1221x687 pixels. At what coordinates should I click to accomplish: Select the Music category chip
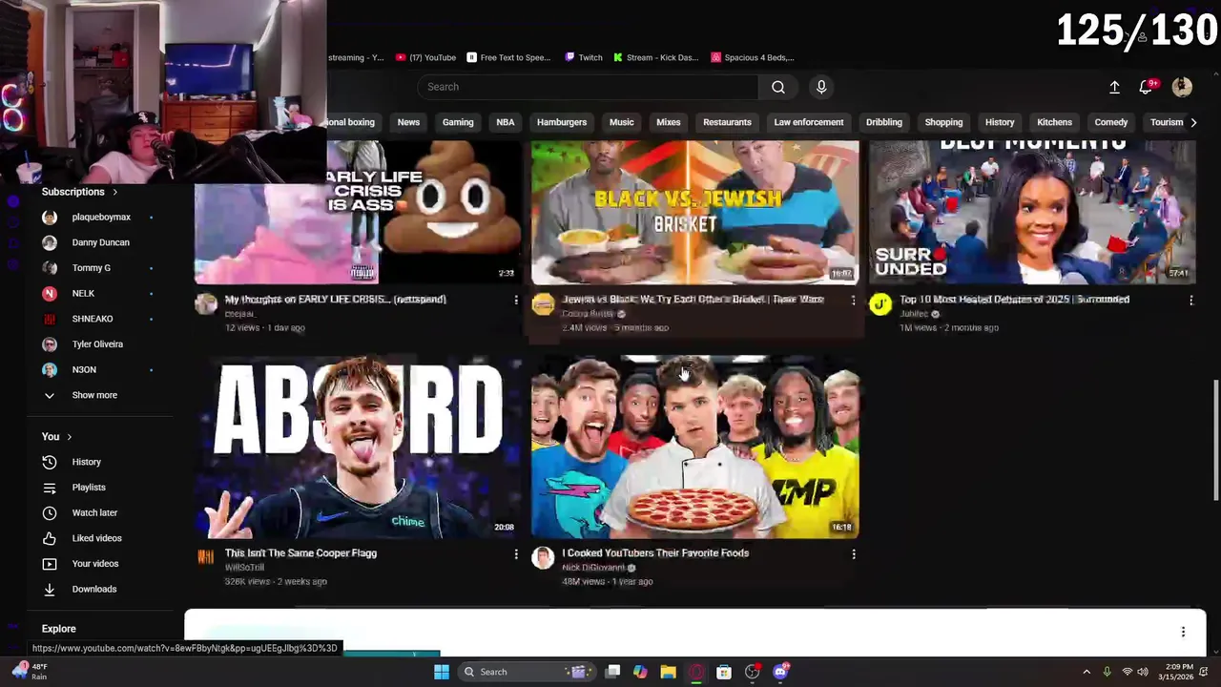pos(622,122)
